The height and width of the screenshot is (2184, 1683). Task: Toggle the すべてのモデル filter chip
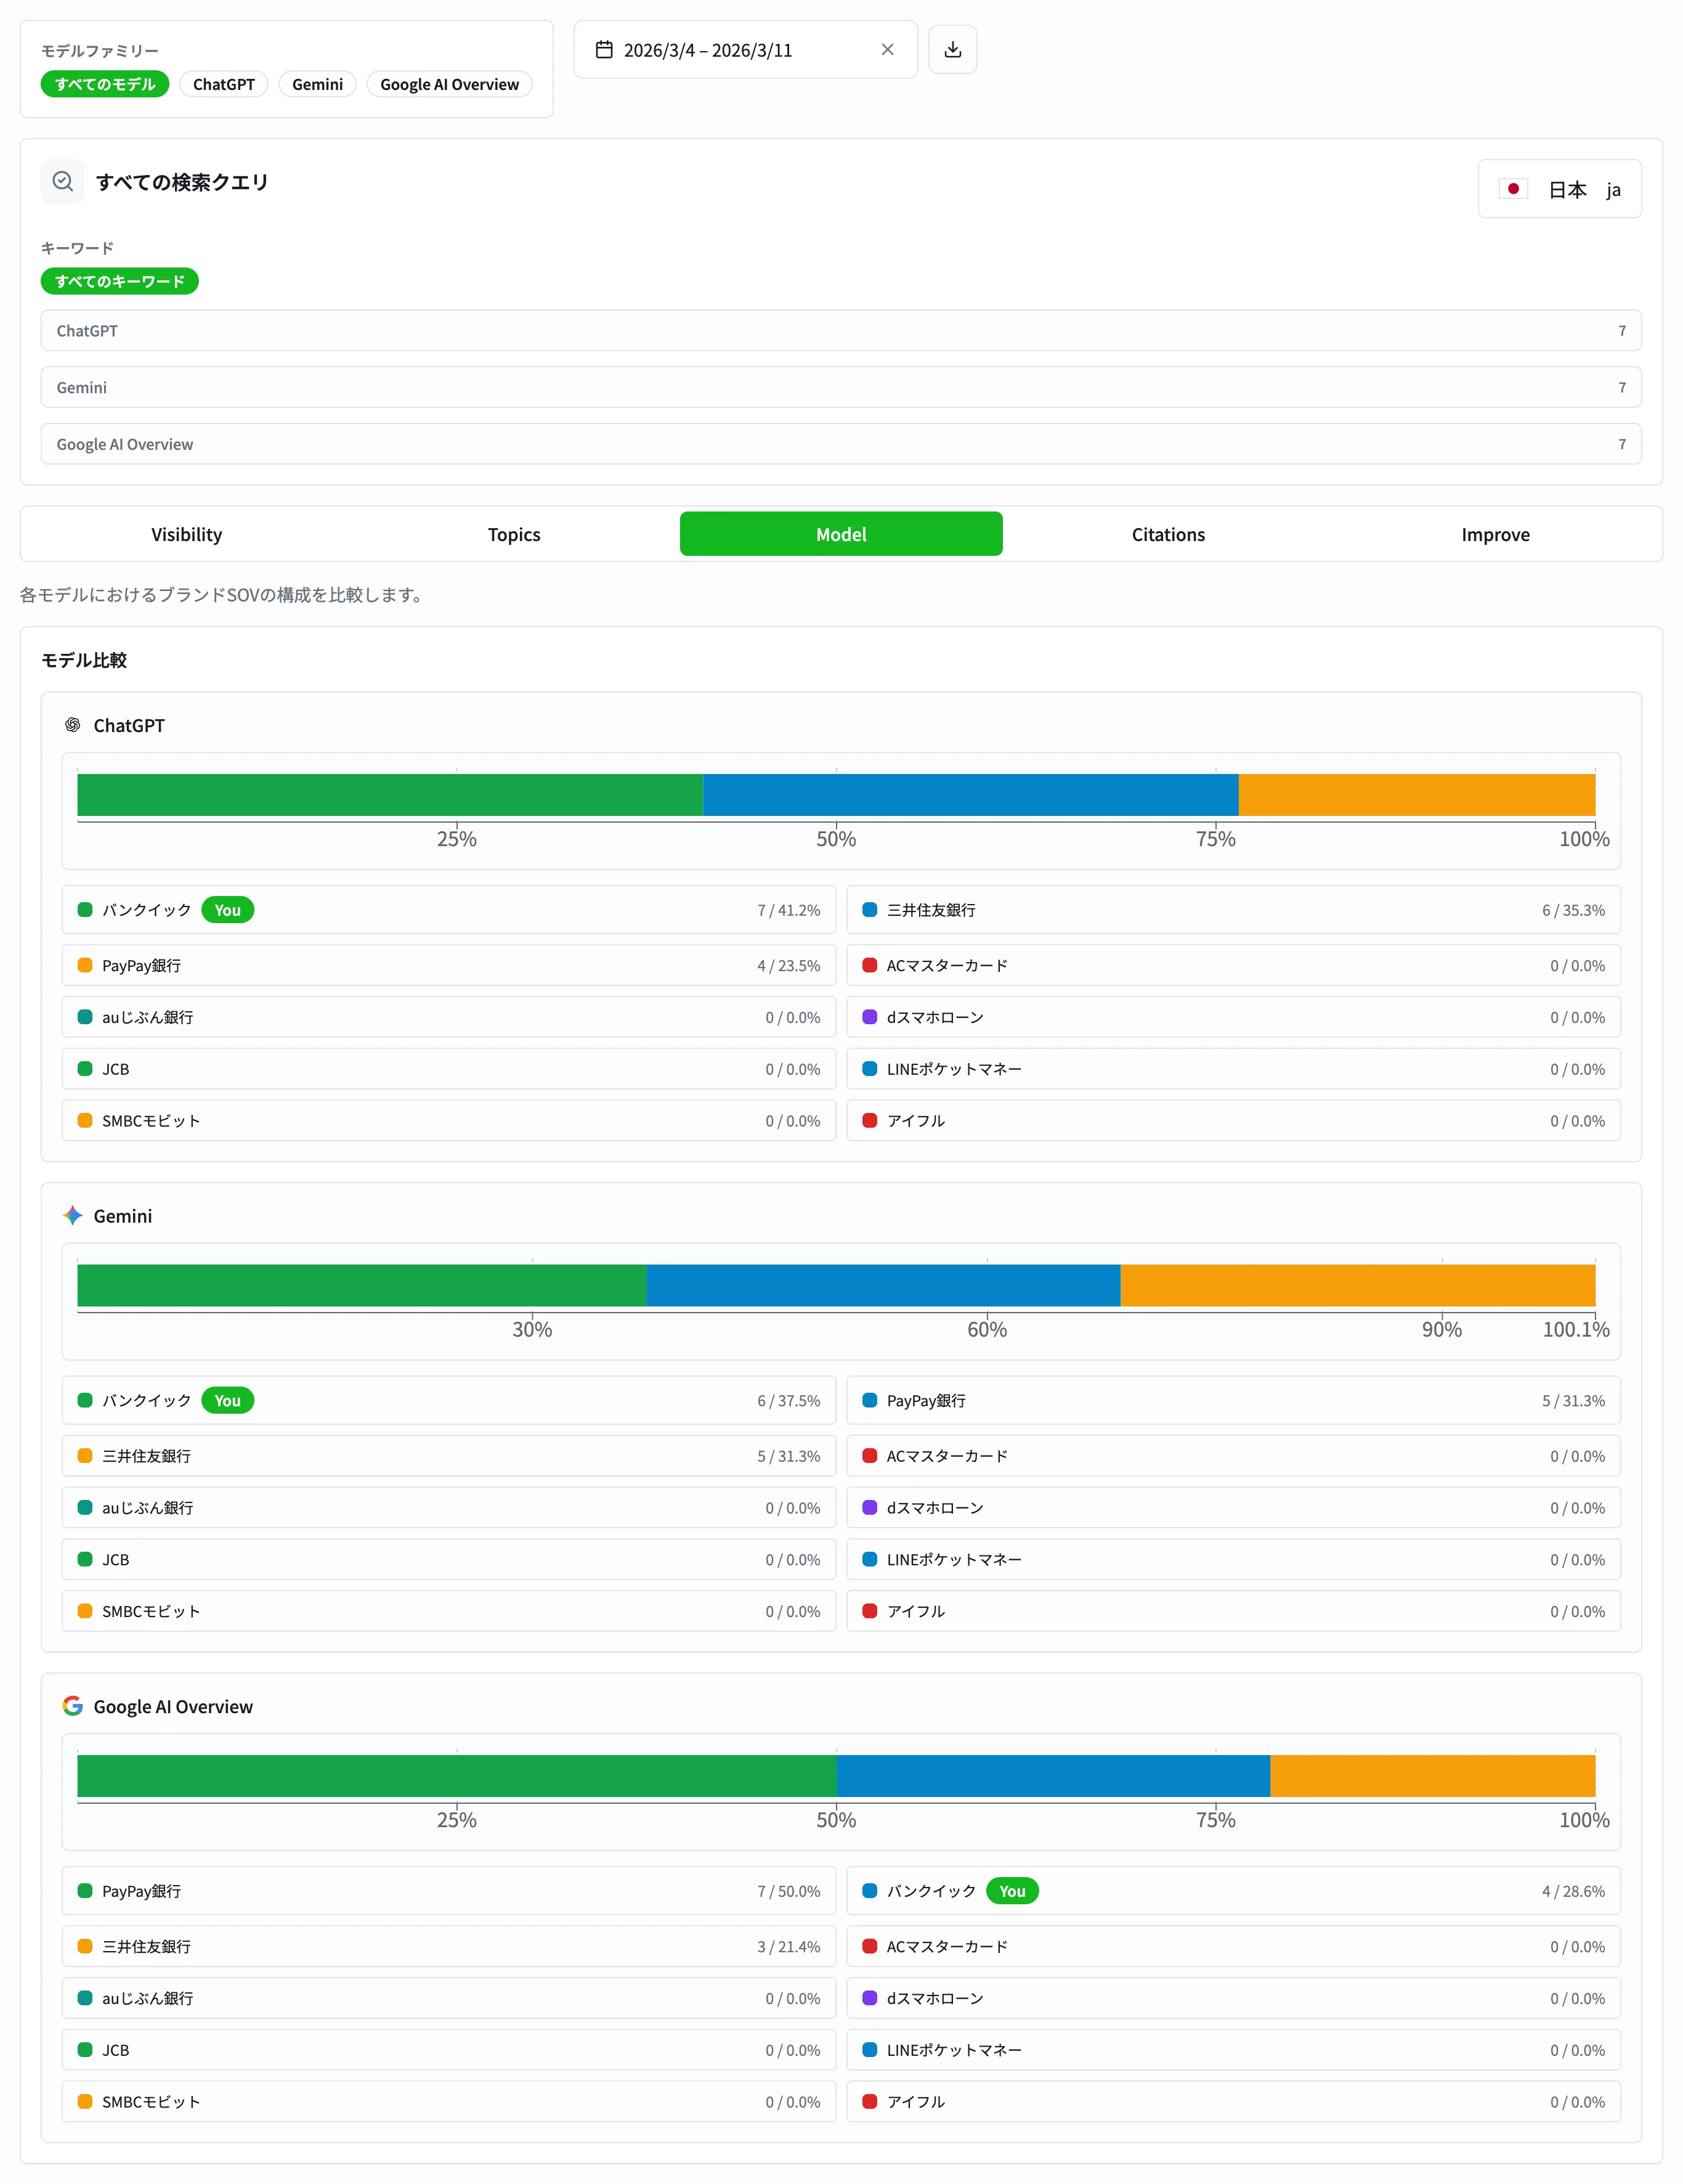(105, 84)
